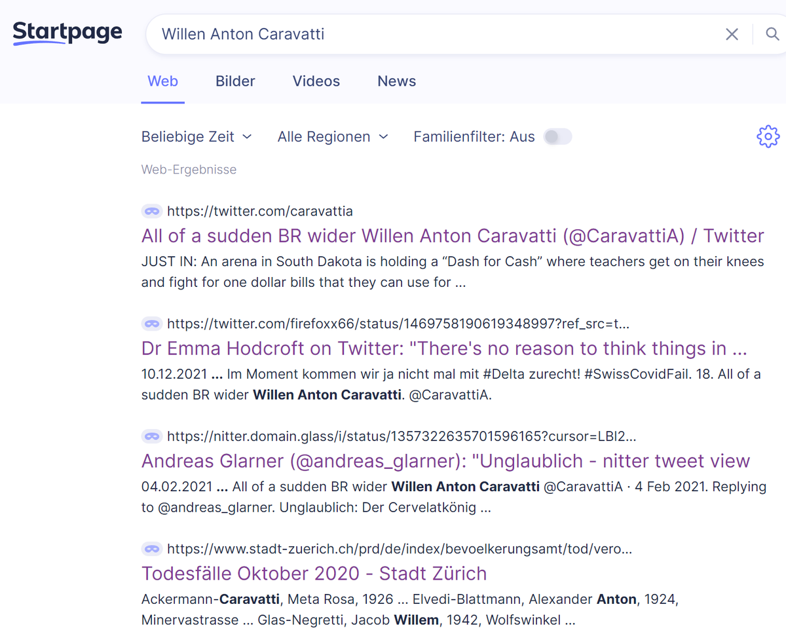
Task: Select the Web tab
Action: point(163,81)
